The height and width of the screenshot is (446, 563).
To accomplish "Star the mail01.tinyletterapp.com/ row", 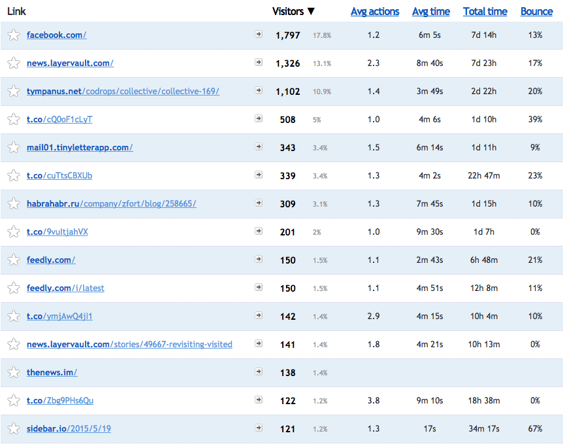I will [x=14, y=147].
